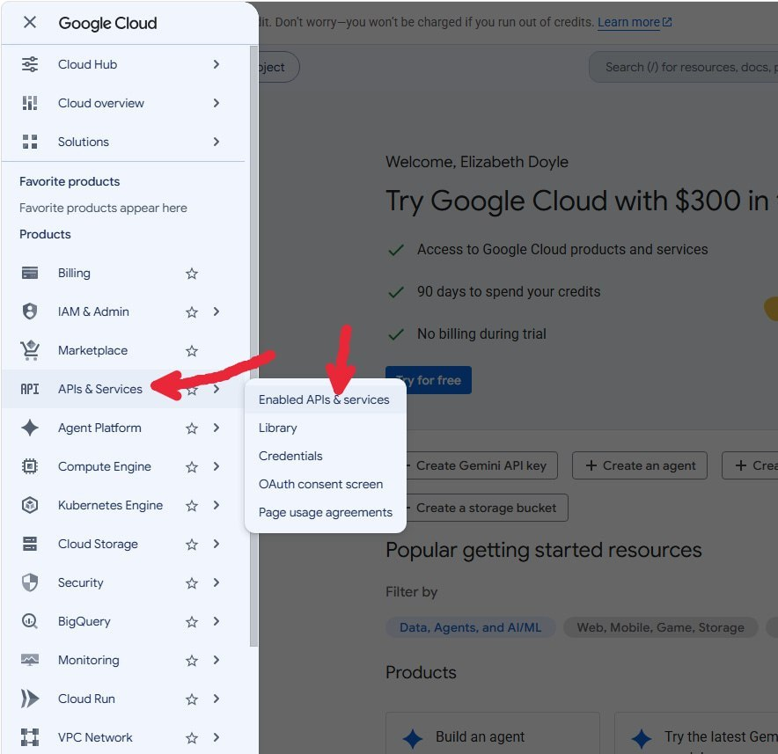The image size is (778, 754).
Task: Favorite Security with its star
Action: click(x=192, y=582)
